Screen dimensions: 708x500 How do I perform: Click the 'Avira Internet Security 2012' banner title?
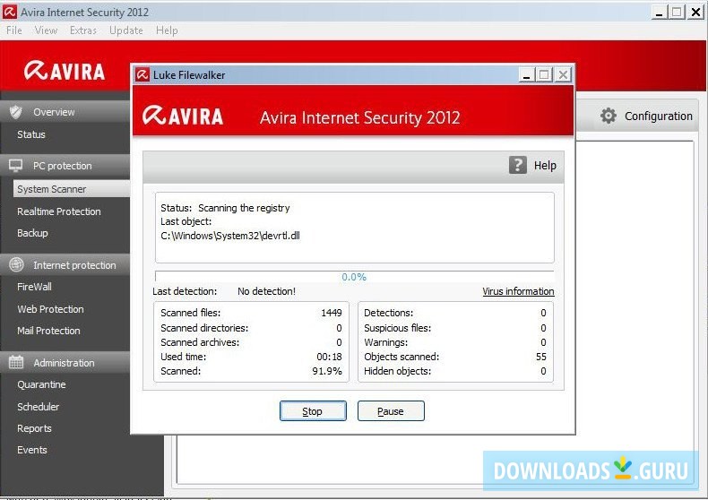[x=360, y=117]
